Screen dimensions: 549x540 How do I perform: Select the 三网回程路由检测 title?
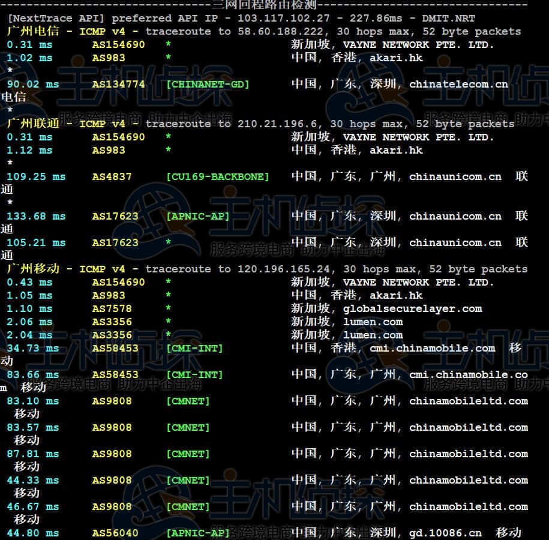click(264, 5)
